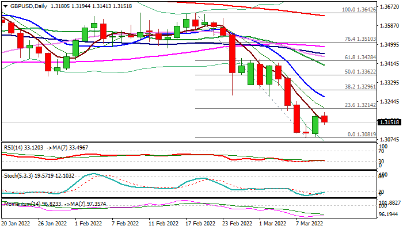403x230 pixels.
Task: Click the date label 23 Feb 2022
Action: click(x=237, y=224)
